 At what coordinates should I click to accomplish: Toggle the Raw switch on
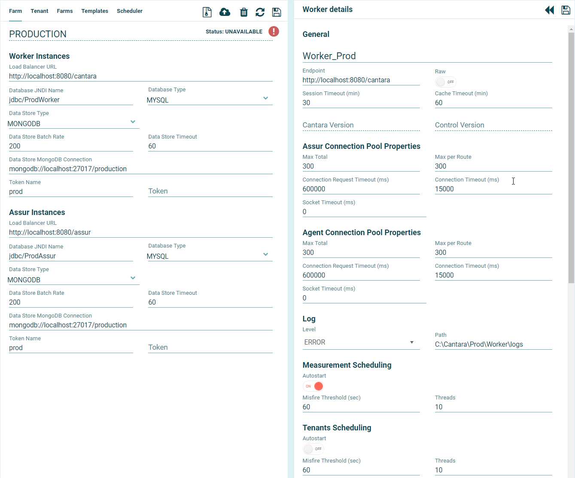[x=445, y=82]
